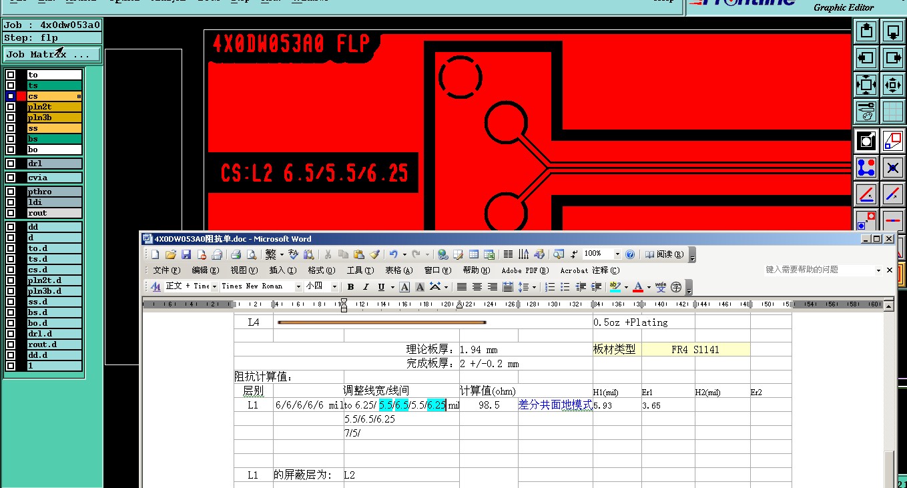Expand the undo history dropdown arrow
Screen dimensions: 907x488
coord(404,254)
